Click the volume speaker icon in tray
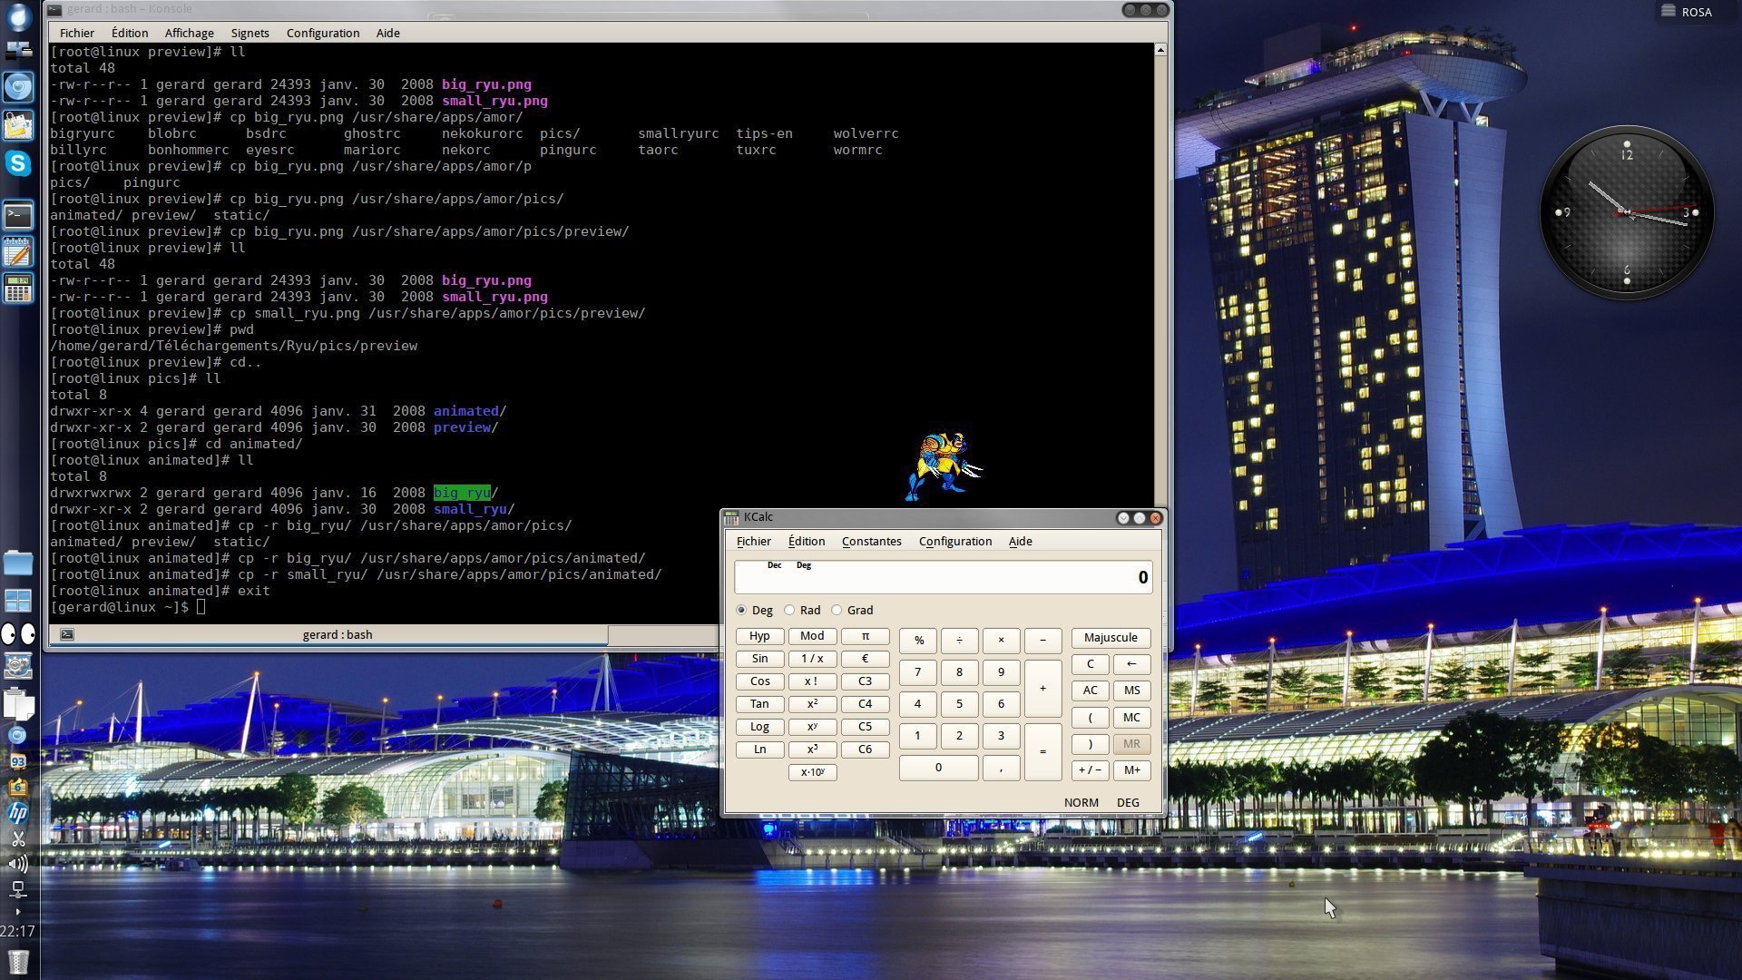The image size is (1742, 980). point(18,863)
